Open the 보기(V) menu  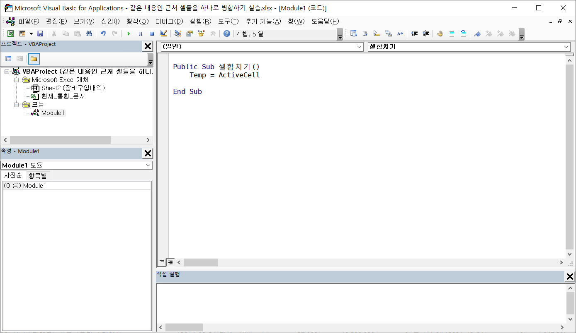coord(84,22)
